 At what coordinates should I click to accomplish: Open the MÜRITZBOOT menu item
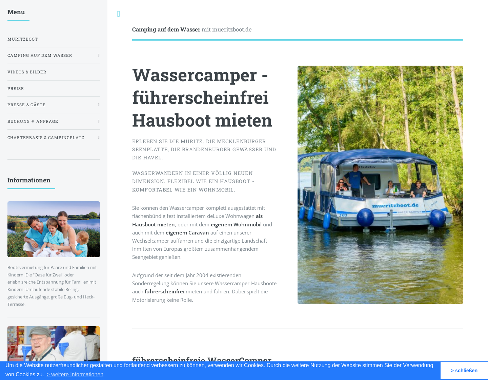23,39
